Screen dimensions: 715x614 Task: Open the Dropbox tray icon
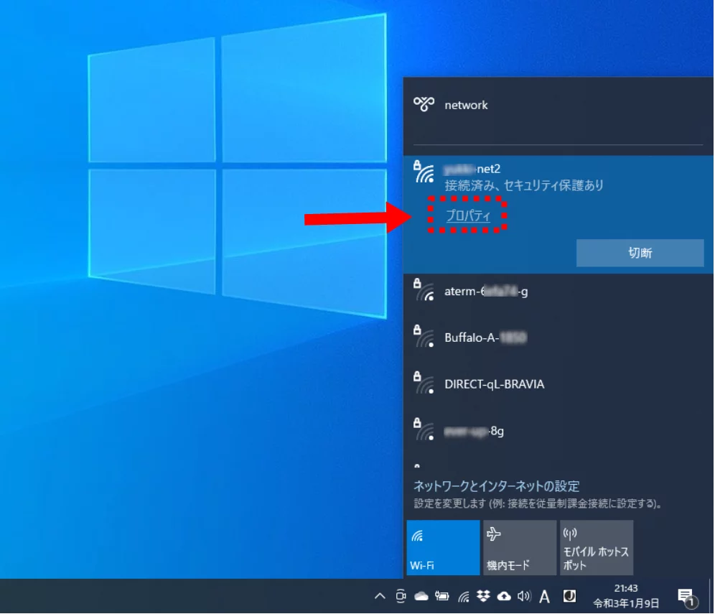coord(483,596)
